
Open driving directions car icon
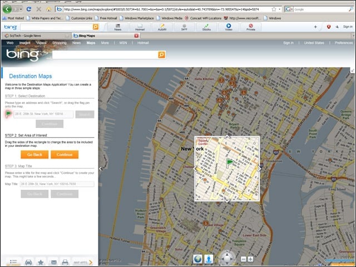(28, 262)
